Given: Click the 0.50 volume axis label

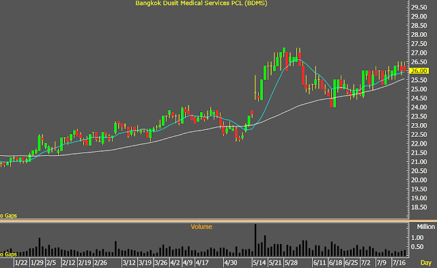Looking at the screenshot, I should point(417,247).
